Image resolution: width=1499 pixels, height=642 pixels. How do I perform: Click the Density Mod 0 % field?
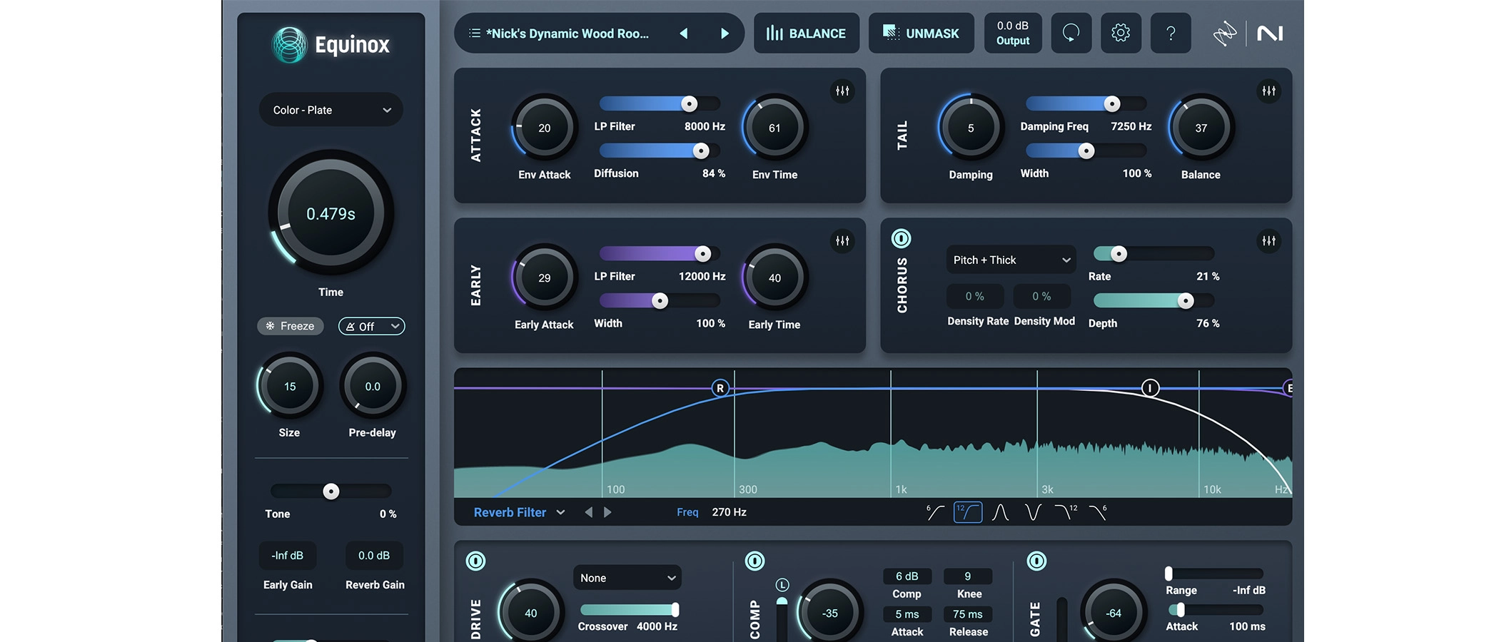[1042, 296]
